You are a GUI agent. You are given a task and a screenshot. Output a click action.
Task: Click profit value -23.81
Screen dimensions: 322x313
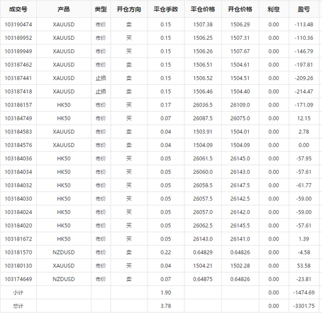coord(304,279)
